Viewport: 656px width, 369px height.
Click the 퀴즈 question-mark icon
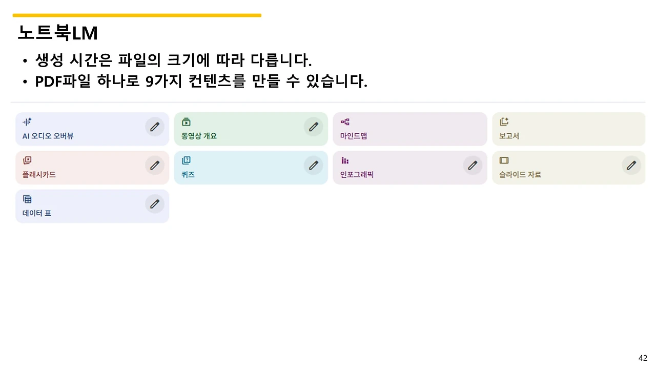(186, 160)
